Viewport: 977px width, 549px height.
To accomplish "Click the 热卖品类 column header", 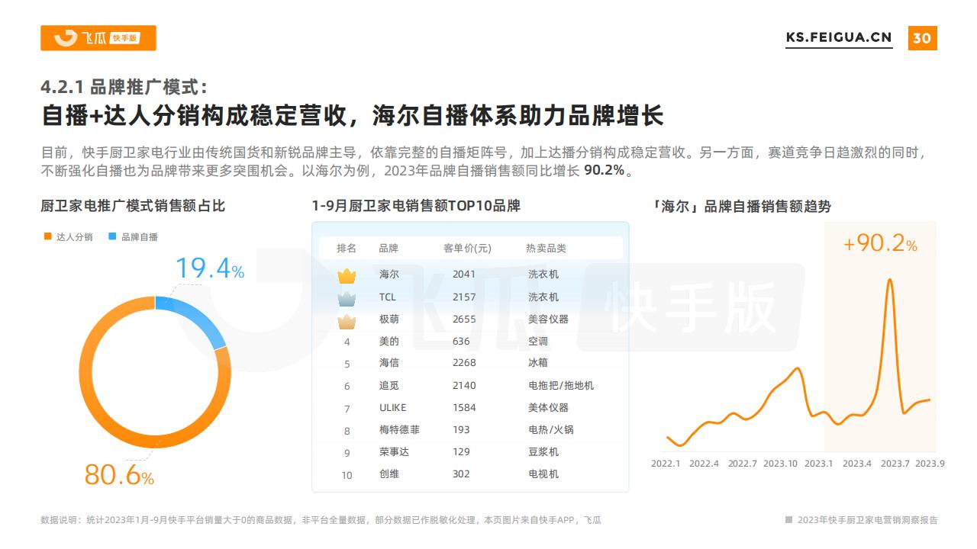I will click(x=546, y=249).
